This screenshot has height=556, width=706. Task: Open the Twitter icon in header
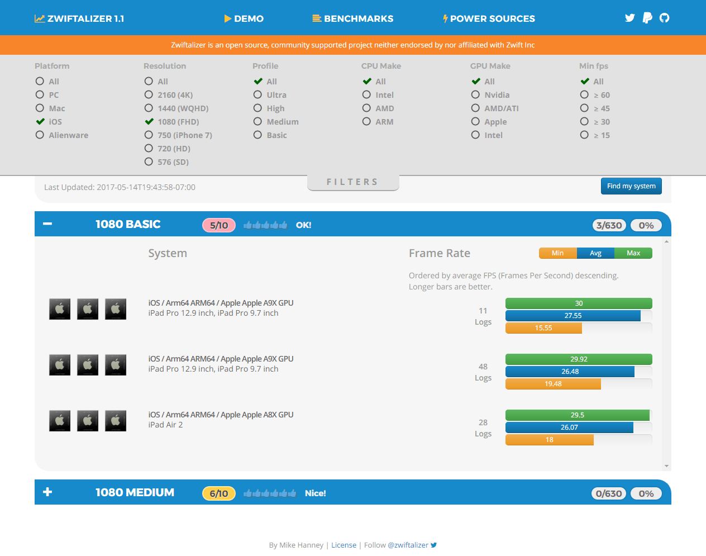(630, 18)
